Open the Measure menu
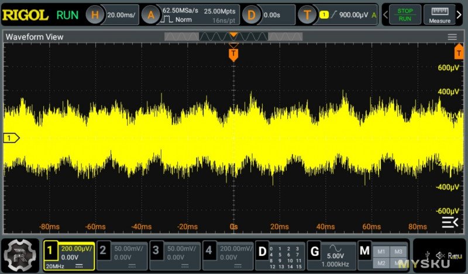Image resolution: width=468 pixels, height=274 pixels. pyautogui.click(x=439, y=15)
